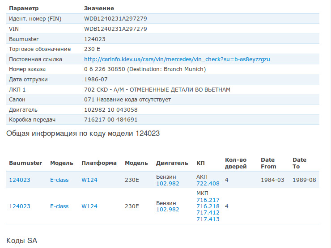This screenshot has height=248, width=331.
Task: Open gearbox 722.408 link
Action: (x=208, y=184)
